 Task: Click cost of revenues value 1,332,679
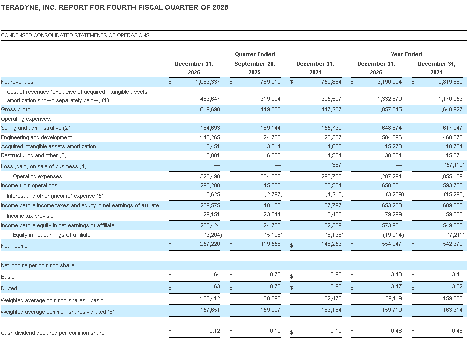tap(389, 99)
